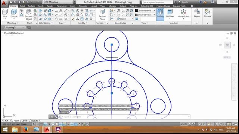Image resolution: width=239 pixels, height=134 pixels.
Task: Click the Help question mark icon
Action: pos(212,2)
